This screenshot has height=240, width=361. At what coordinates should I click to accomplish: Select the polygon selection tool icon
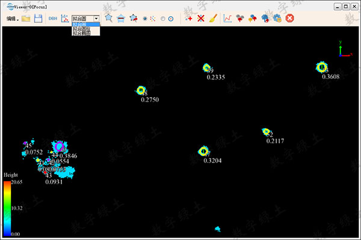click(x=109, y=18)
